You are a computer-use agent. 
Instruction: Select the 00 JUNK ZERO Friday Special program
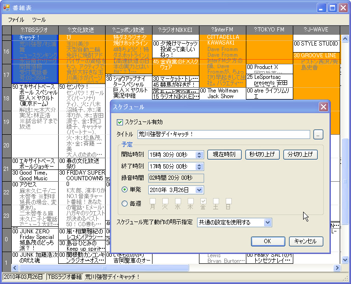(35, 240)
